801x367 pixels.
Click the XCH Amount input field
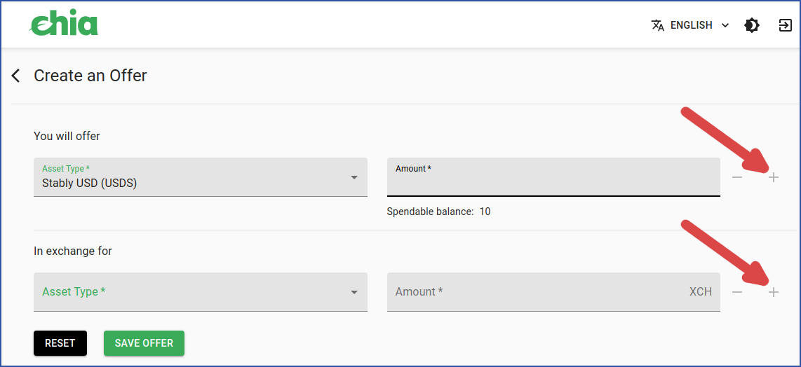coord(553,292)
